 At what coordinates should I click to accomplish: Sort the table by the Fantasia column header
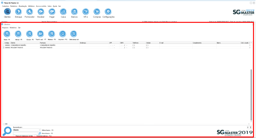point(59,43)
